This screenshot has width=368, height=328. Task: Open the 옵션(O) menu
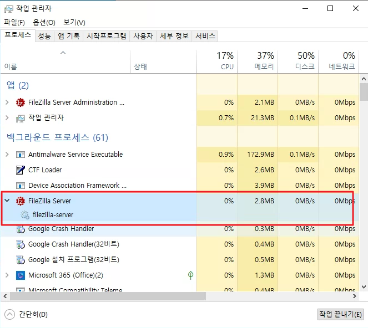pyautogui.click(x=44, y=22)
